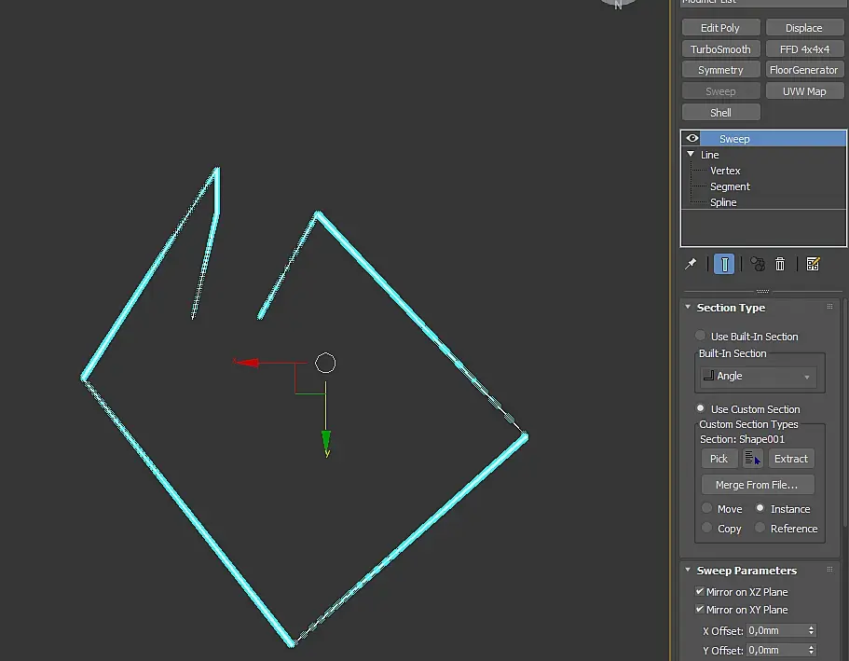
Task: Click the green Y axis gizmo arrow
Action: click(x=326, y=443)
